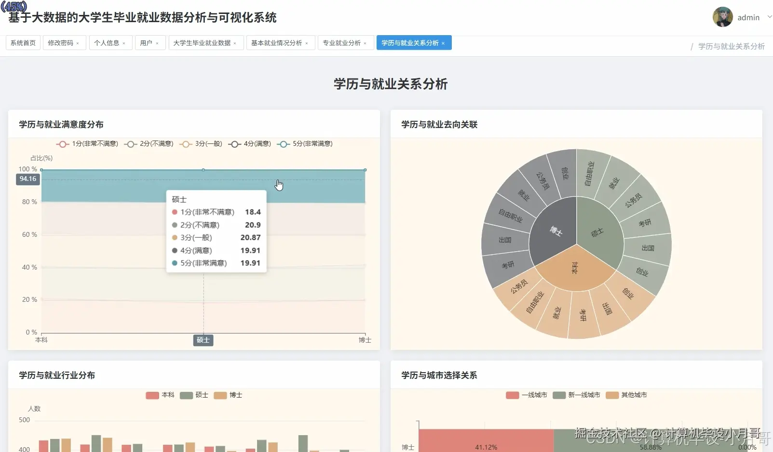Click the 94.16 y-axis pointer label
Screen dimensions: 773x452
[28, 179]
